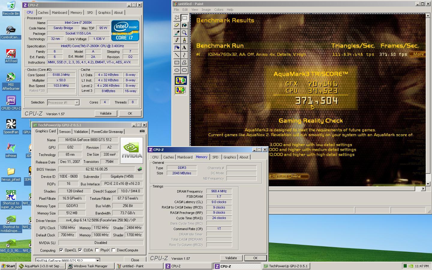
Task: Click Validate in the CPU-Z processor window
Action: pyautogui.click(x=106, y=113)
